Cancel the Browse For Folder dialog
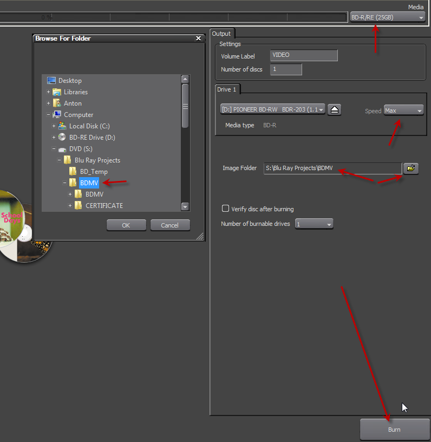This screenshot has height=442, width=431. pyautogui.click(x=170, y=225)
